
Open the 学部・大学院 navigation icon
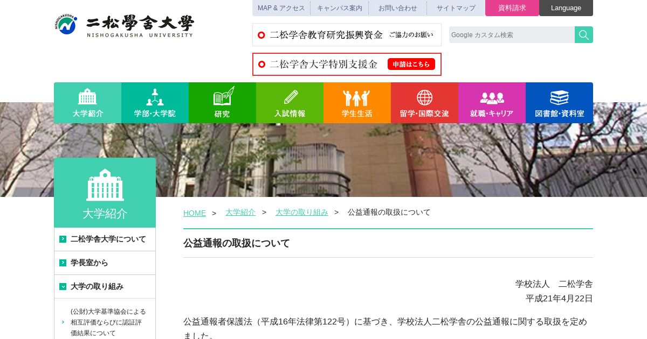tap(155, 103)
